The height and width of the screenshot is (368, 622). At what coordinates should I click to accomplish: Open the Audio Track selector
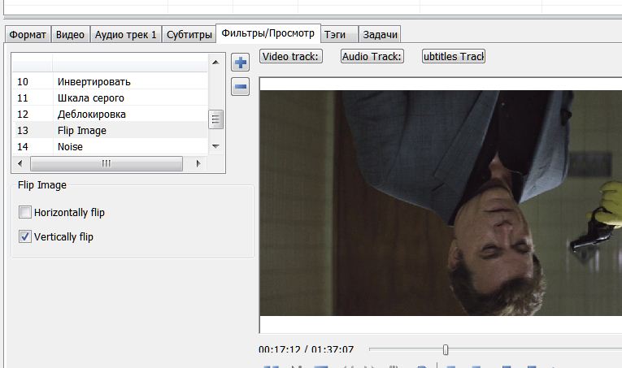click(372, 56)
